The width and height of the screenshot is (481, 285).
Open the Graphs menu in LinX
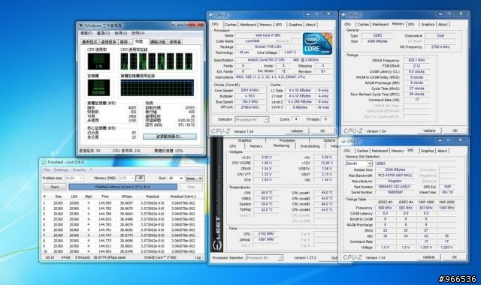(79, 170)
